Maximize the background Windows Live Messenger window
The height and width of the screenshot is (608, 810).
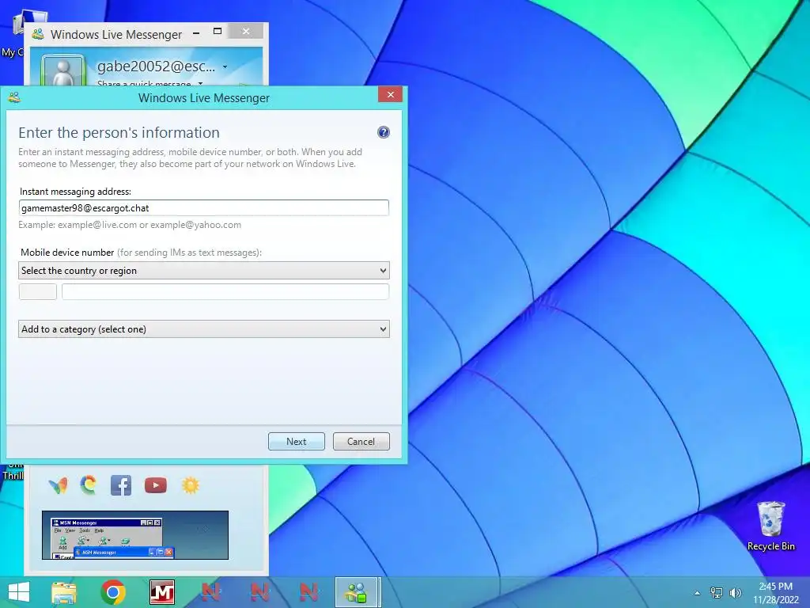tap(218, 32)
